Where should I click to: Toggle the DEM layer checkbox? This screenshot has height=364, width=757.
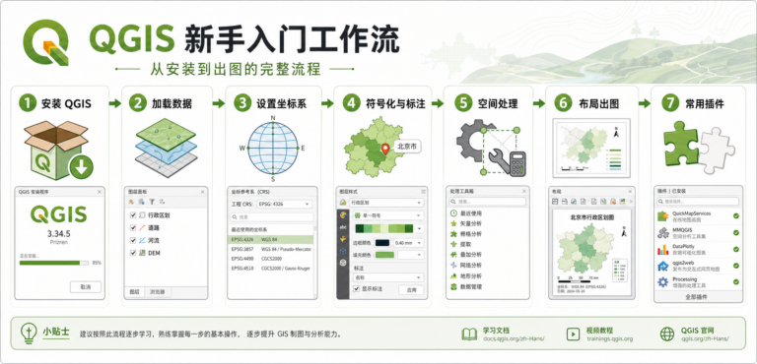coord(133,253)
